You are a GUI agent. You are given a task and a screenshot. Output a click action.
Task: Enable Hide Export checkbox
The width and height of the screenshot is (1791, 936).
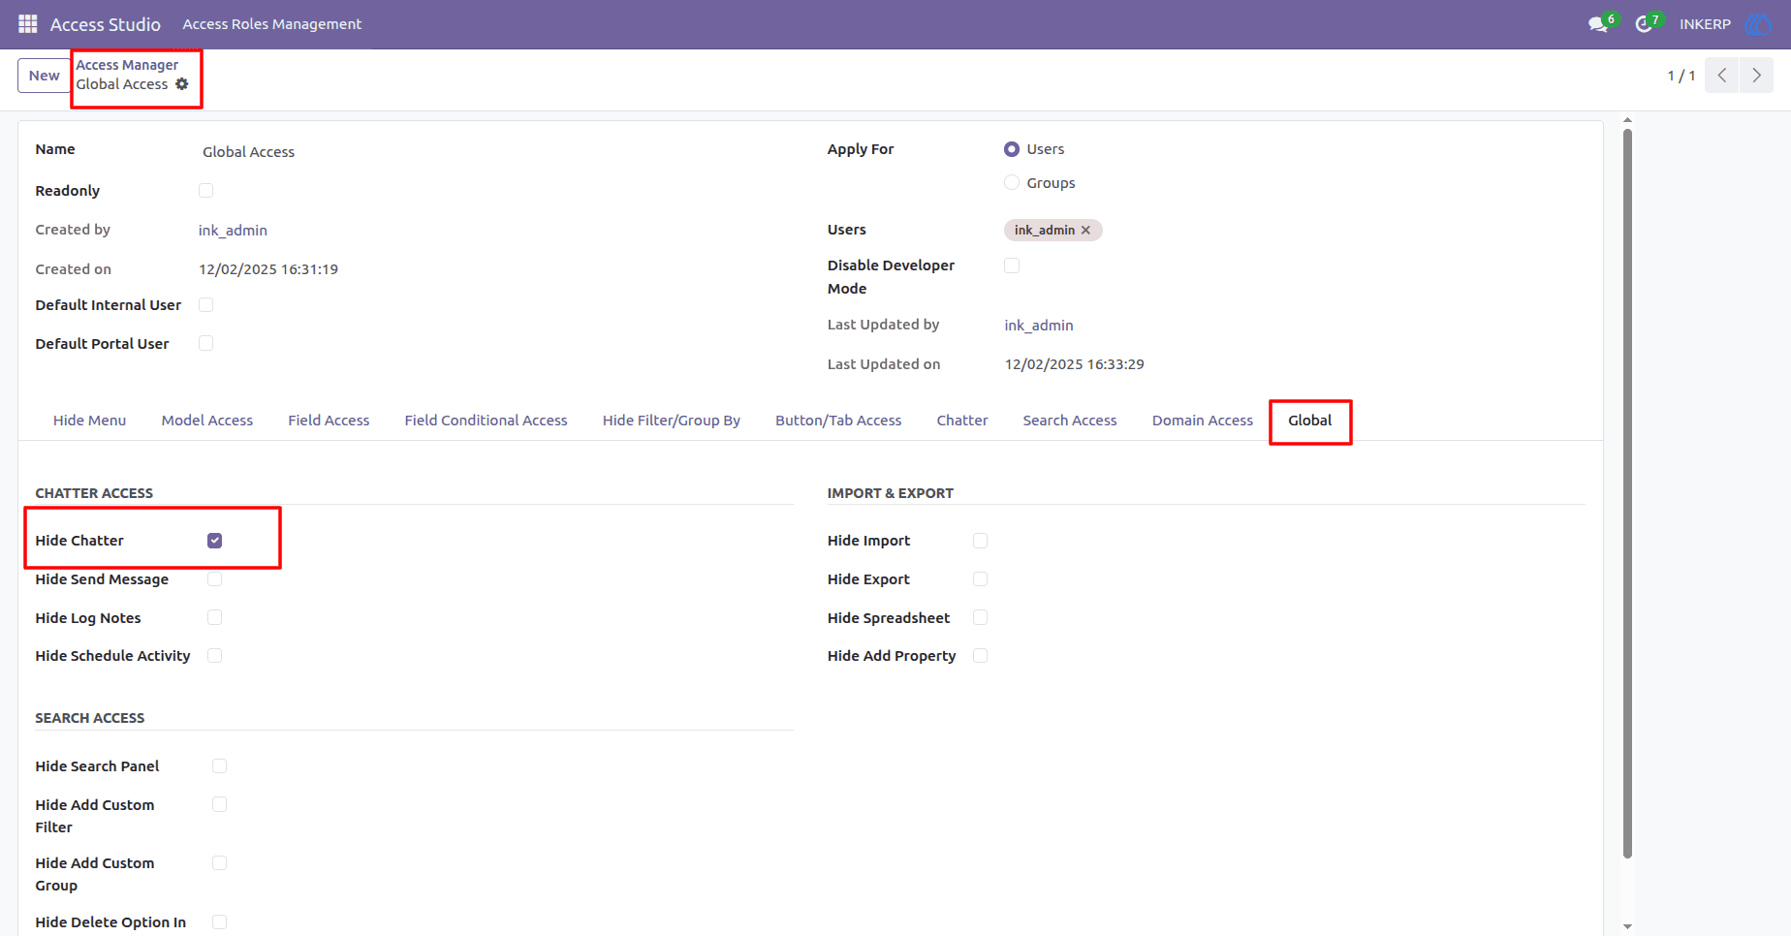(x=980, y=579)
